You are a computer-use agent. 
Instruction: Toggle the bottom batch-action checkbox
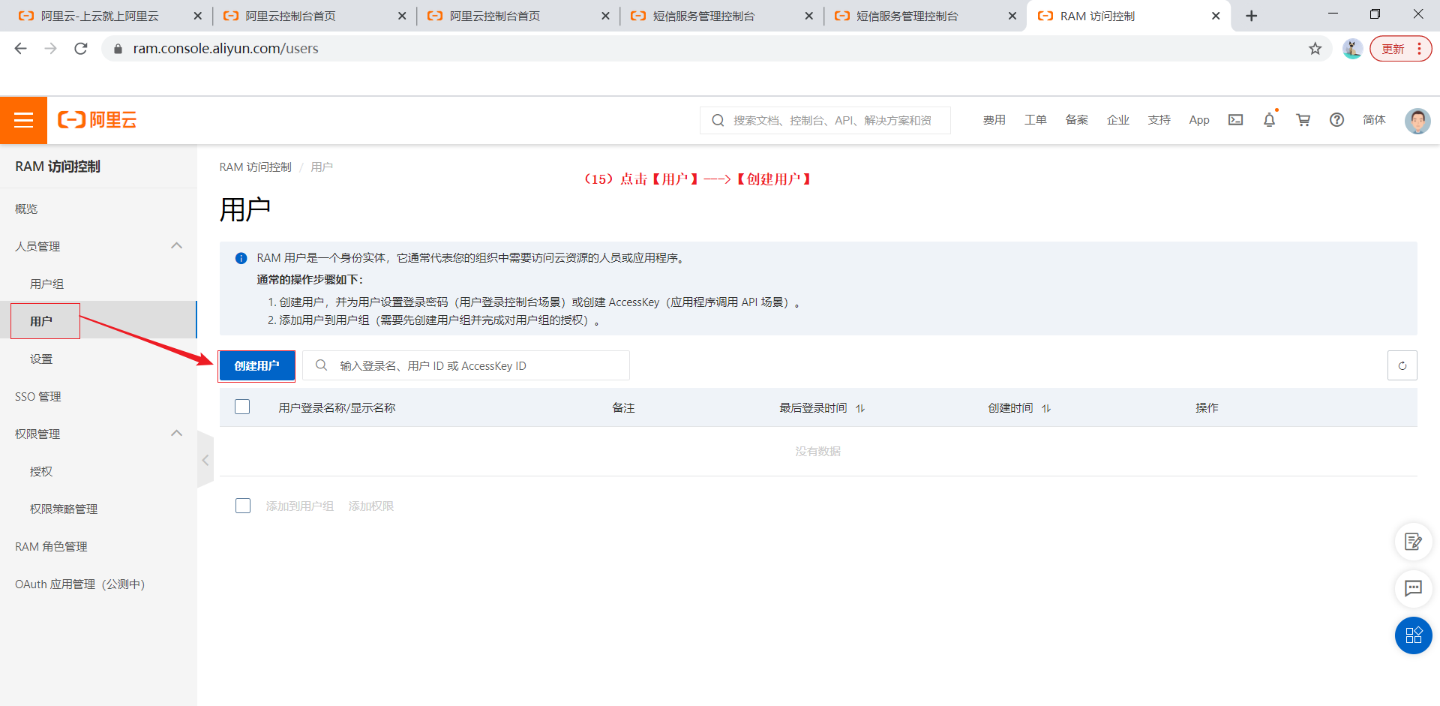click(x=243, y=506)
